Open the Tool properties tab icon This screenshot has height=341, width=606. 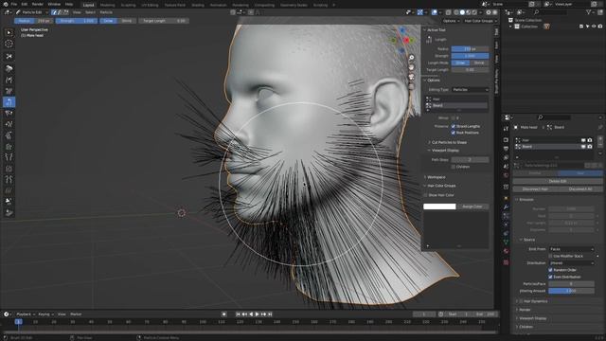point(506,129)
